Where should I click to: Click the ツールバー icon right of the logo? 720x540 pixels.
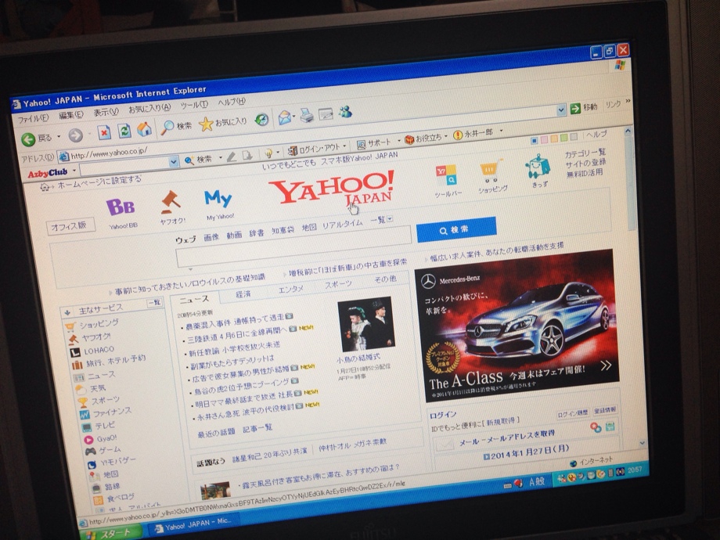coord(446,175)
